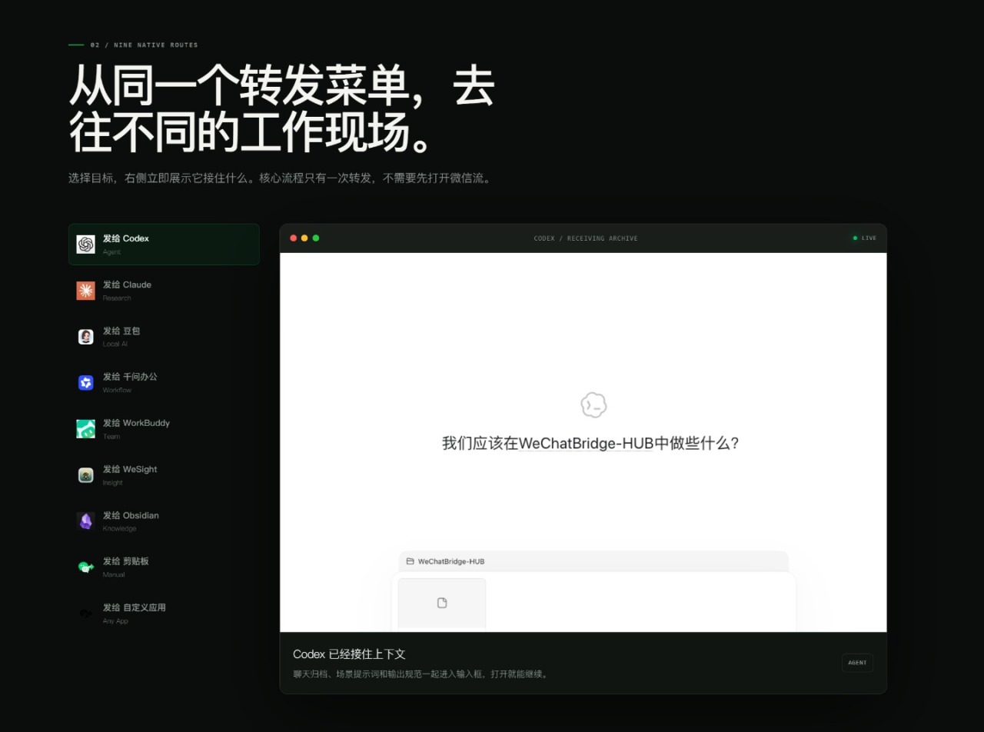Image resolution: width=984 pixels, height=732 pixels.
Task: Choose the 自定义应用 custom app icon
Action: 85,614
